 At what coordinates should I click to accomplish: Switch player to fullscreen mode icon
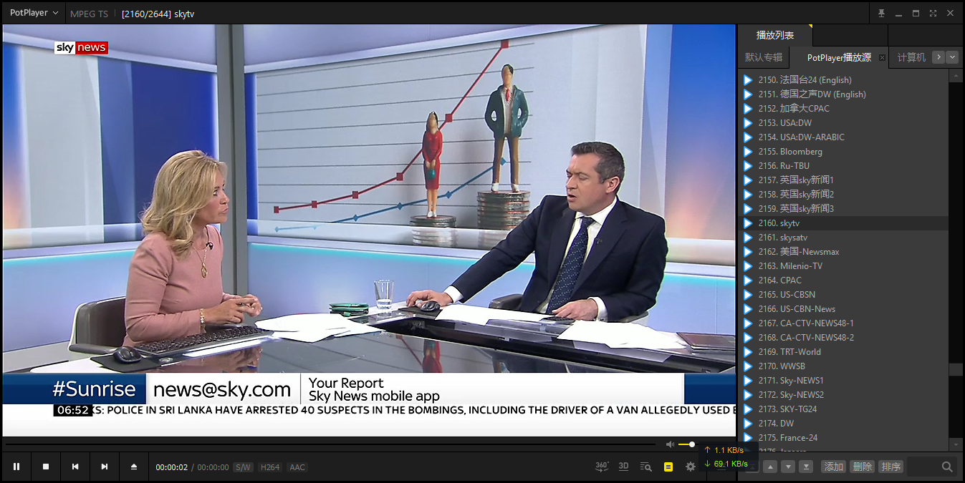pyautogui.click(x=933, y=13)
